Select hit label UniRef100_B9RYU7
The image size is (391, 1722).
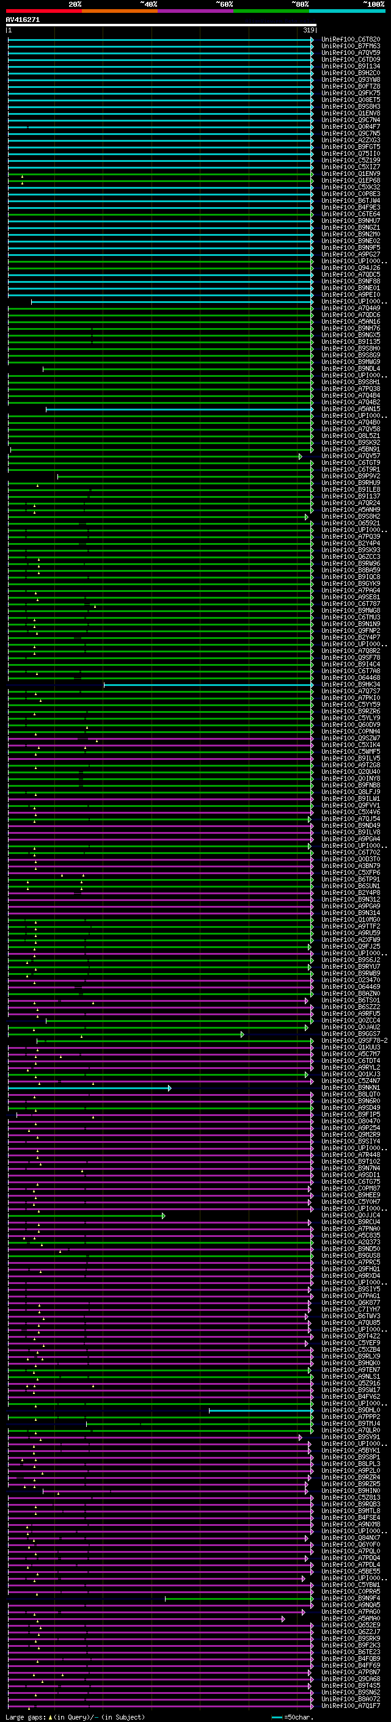coord(351,966)
